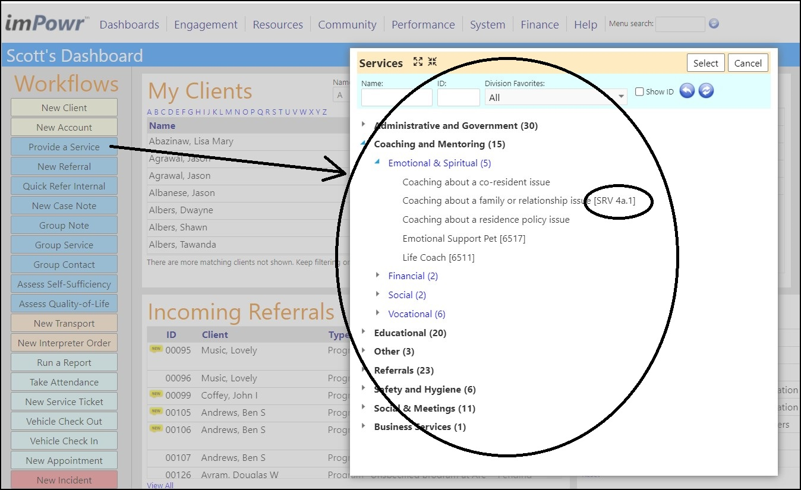Expand all services tree nodes icon
The image size is (801, 490).
pyautogui.click(x=418, y=62)
